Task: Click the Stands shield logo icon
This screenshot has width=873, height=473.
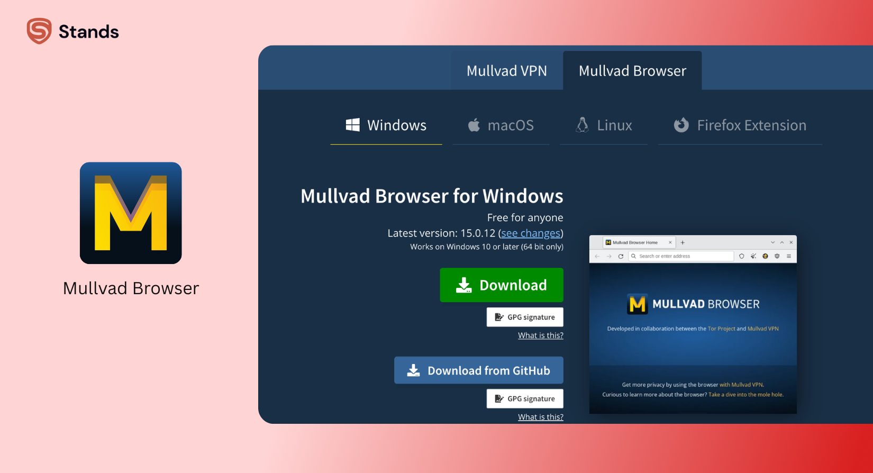Action: (x=39, y=31)
